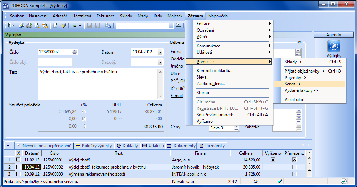Toggle X checkbox for row 12SV00003
The width and height of the screenshot is (357, 187).
point(18,174)
